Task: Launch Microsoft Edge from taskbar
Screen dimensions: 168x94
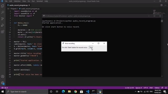Action: (63, 92)
